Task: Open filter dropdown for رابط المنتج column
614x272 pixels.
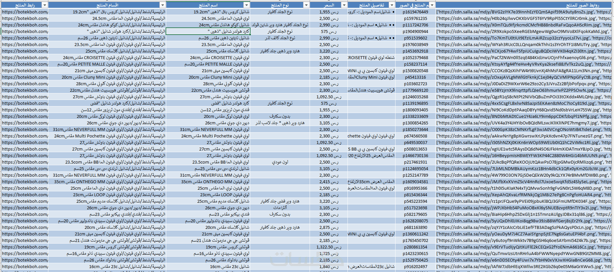Action: click(45, 5)
